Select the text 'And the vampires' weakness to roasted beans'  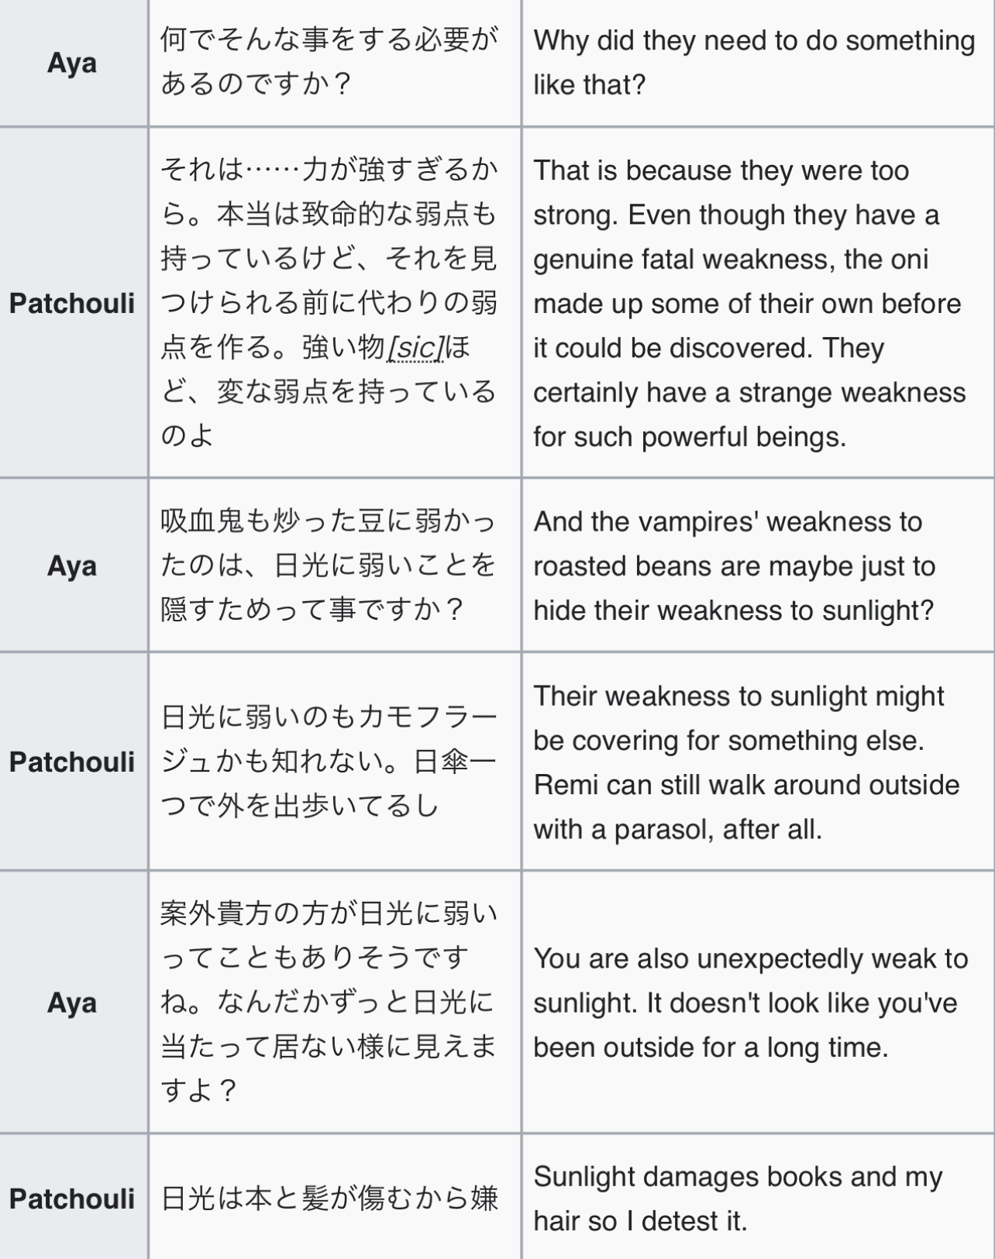tap(734, 544)
